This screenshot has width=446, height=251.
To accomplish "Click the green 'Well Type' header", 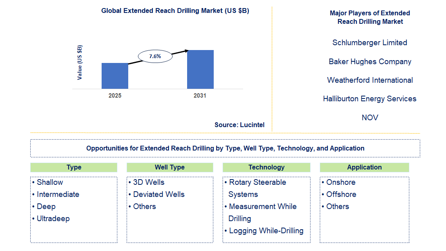I will point(170,167).
